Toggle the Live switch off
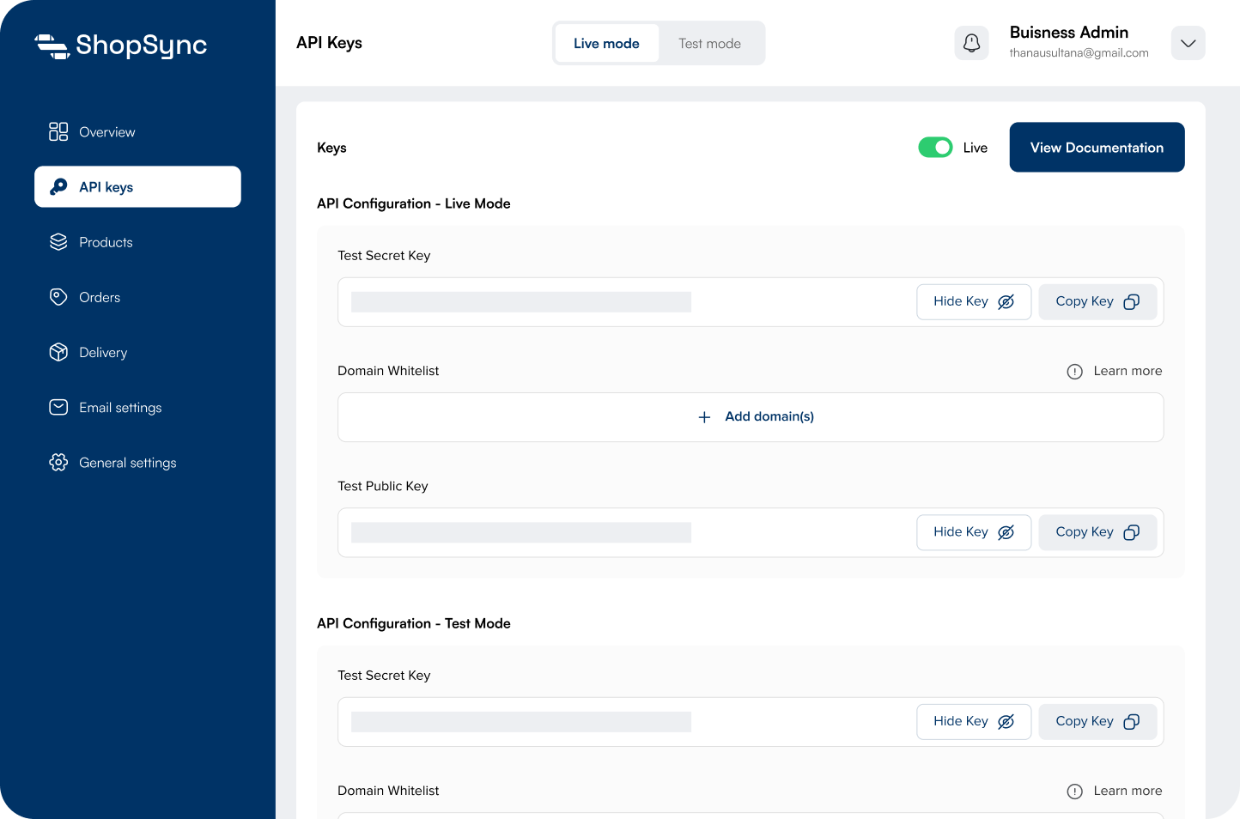The height and width of the screenshot is (819, 1240). 935,148
